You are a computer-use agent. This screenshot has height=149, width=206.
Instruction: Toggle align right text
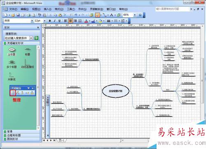[x=75, y=21]
